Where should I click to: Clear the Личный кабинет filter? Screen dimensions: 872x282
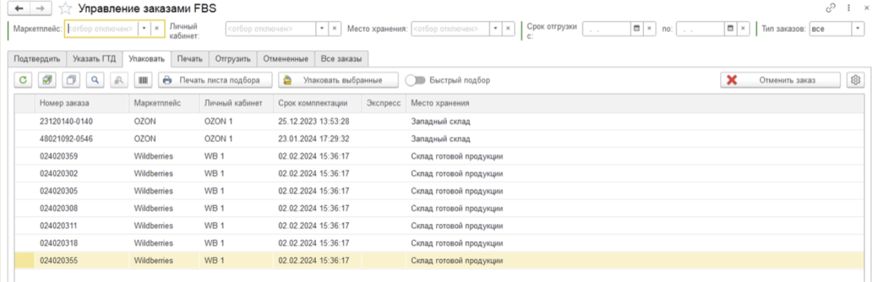(334, 29)
